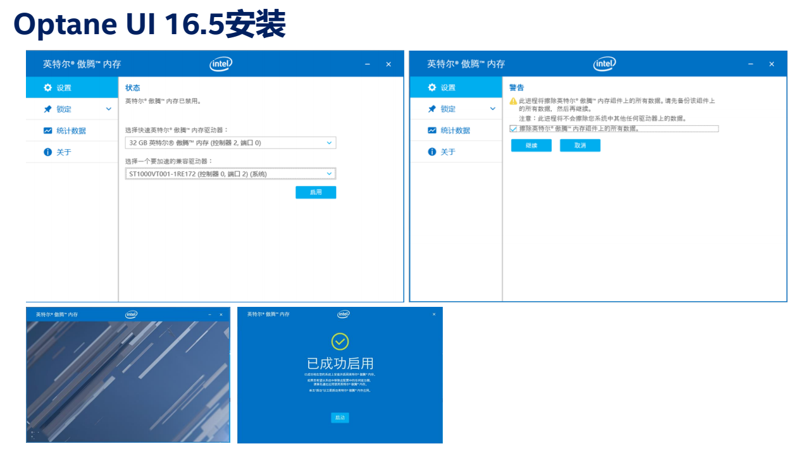Click the yellow warning triangle icon

[513, 101]
